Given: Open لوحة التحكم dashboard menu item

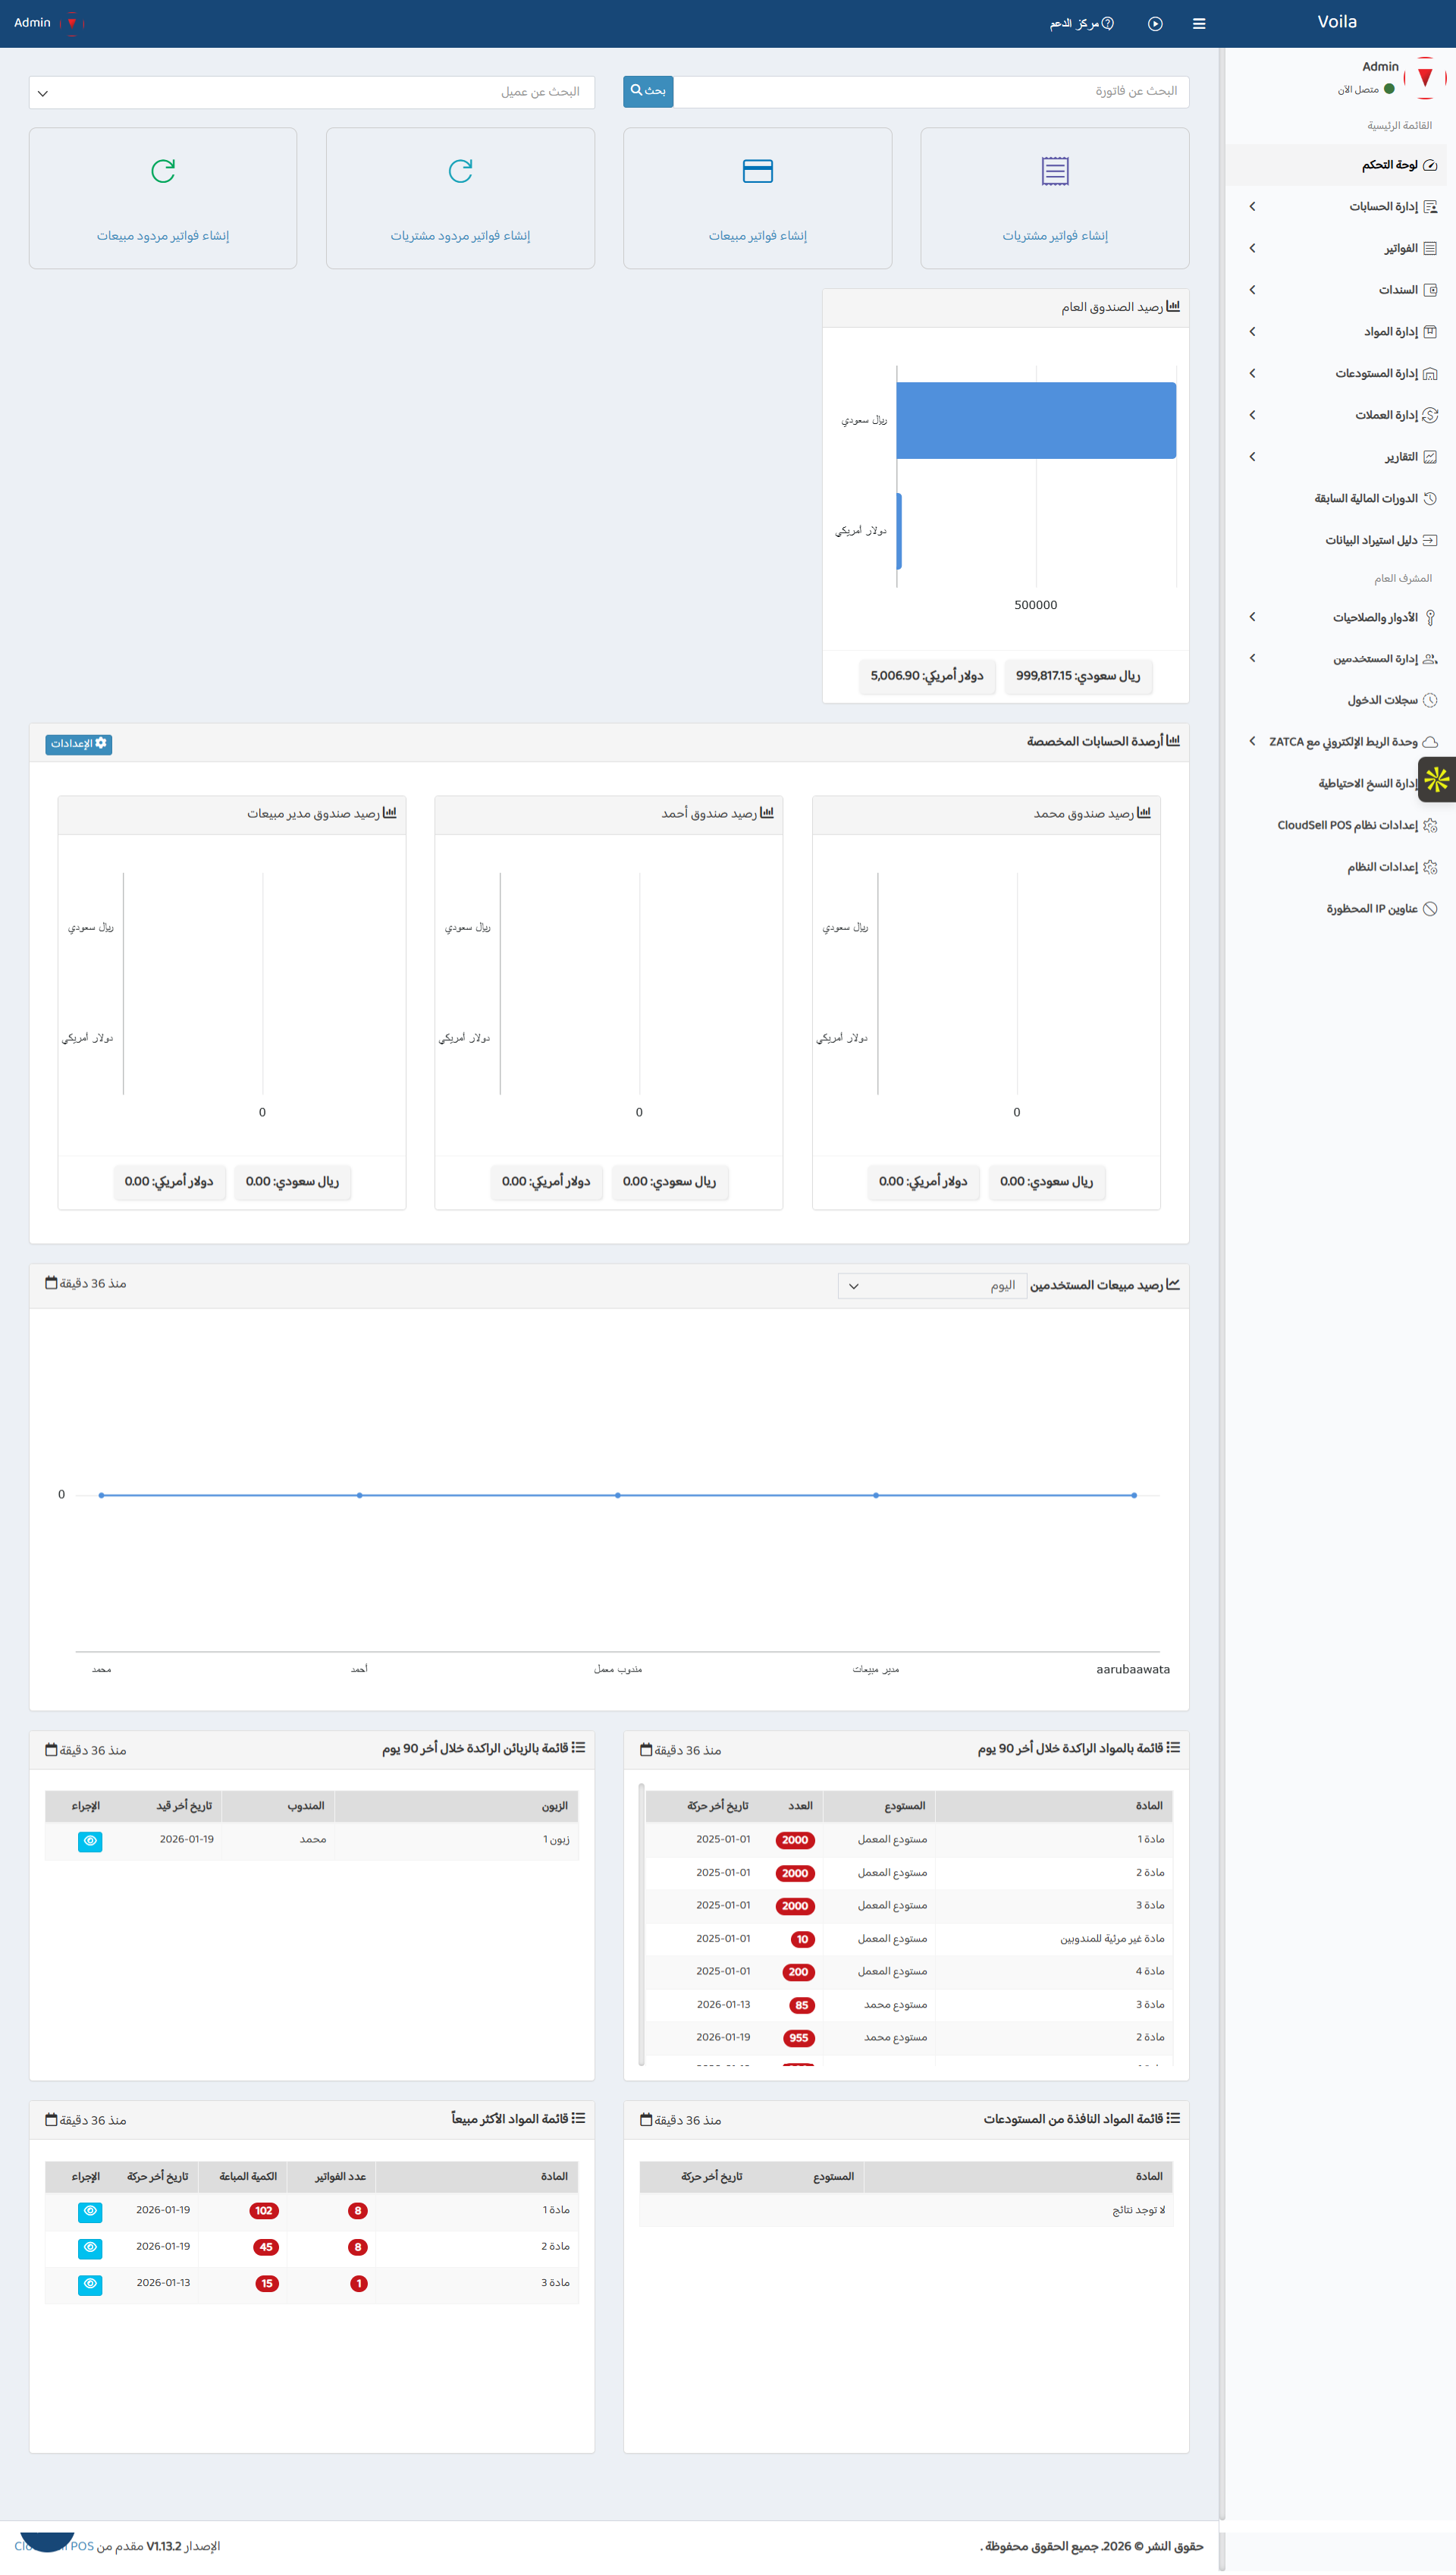Looking at the screenshot, I should [1337, 165].
